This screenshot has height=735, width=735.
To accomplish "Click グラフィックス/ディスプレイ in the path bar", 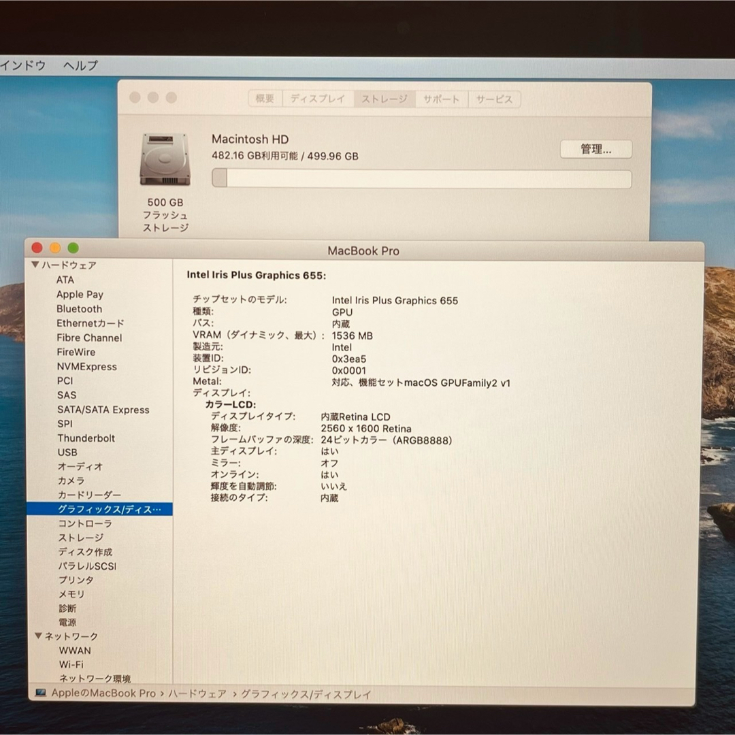I will tap(306, 694).
